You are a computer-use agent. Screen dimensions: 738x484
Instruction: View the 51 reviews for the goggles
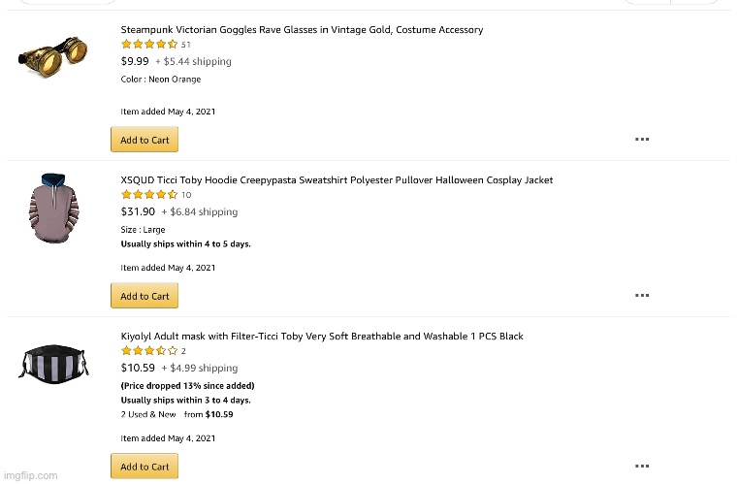pos(186,45)
